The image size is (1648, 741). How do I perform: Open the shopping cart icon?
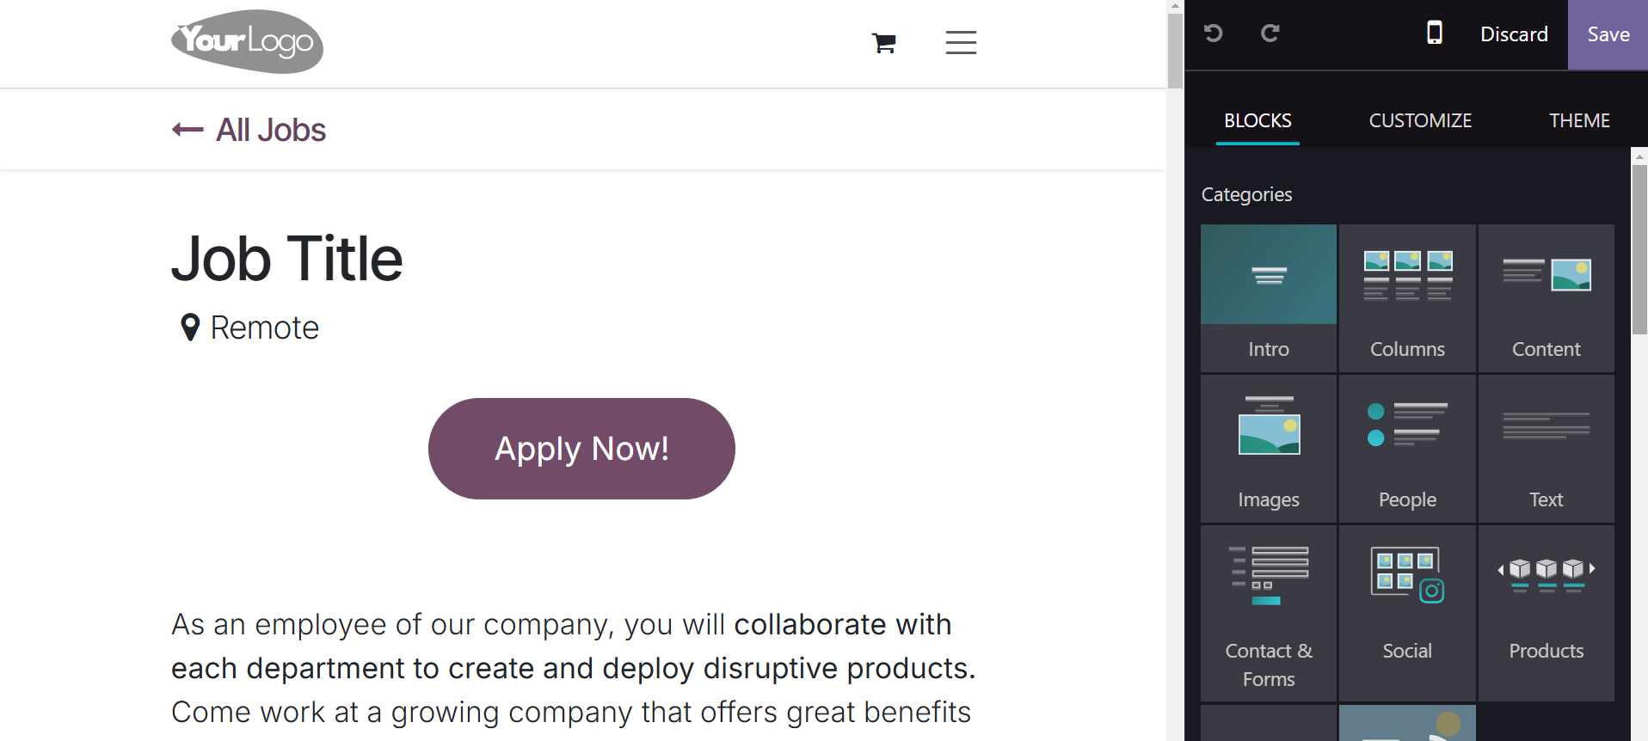(884, 43)
